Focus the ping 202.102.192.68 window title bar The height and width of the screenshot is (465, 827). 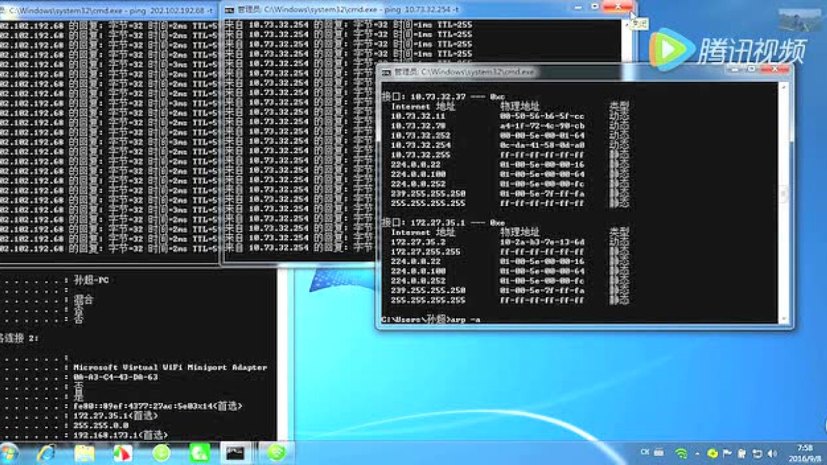pos(110,10)
